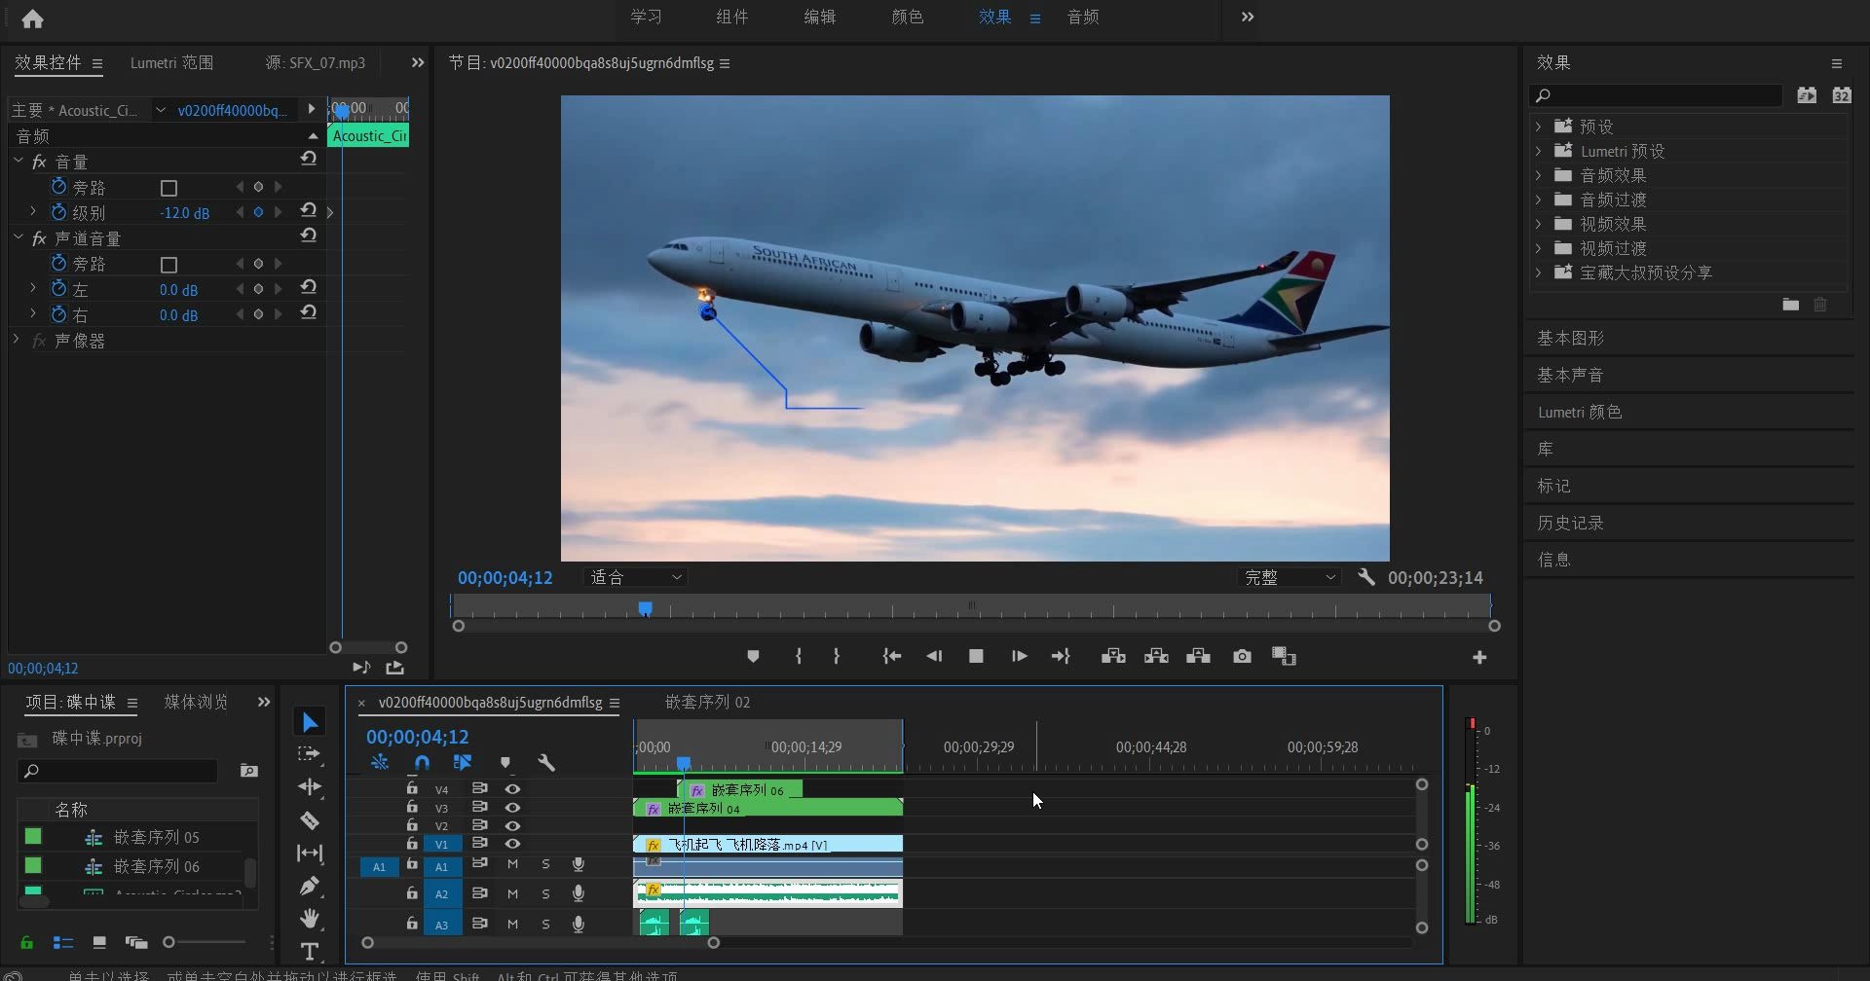
Task: Click the Home icon
Action: 32,18
